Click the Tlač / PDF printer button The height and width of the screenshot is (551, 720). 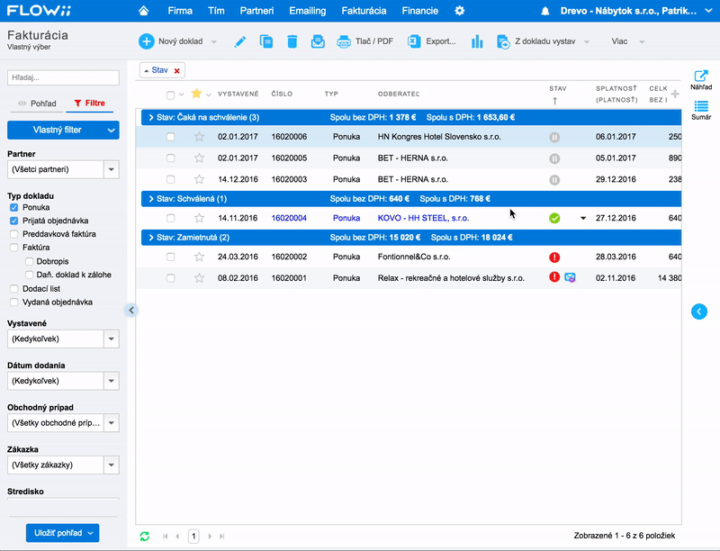coord(365,41)
